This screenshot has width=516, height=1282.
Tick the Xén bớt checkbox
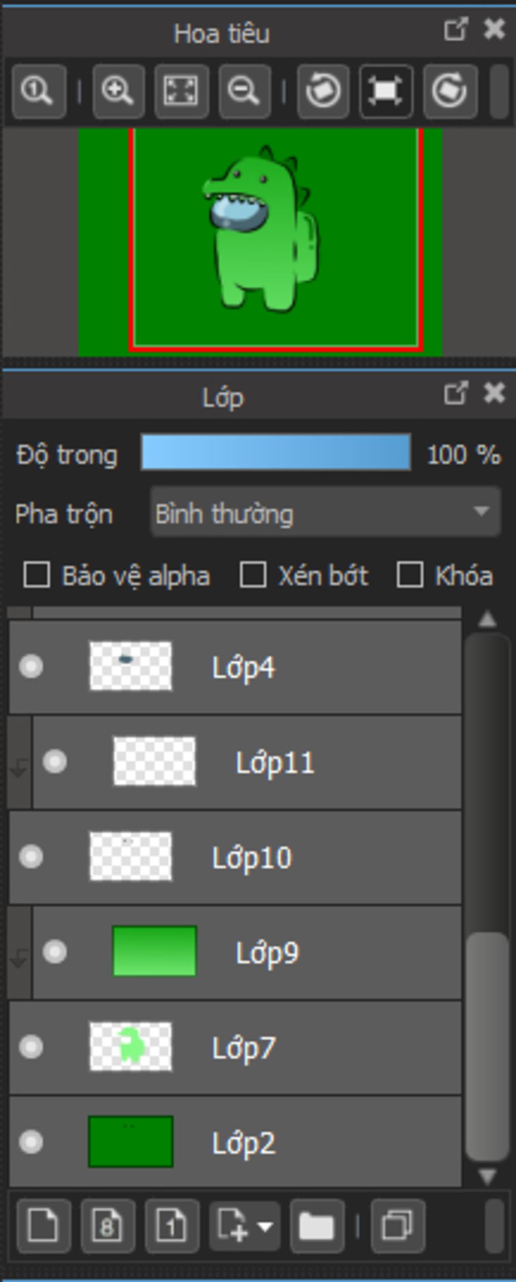tap(253, 575)
